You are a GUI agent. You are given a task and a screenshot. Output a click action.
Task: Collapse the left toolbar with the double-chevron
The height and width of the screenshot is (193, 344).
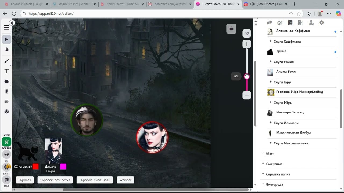(x=12, y=23)
